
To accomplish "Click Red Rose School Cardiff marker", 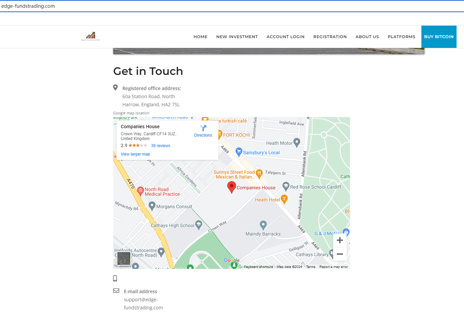I will coord(286,186).
